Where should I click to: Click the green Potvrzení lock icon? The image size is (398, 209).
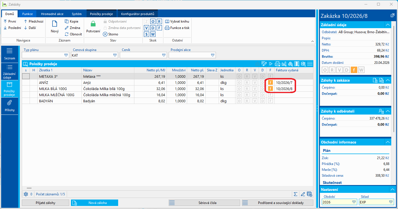[x=93, y=24]
